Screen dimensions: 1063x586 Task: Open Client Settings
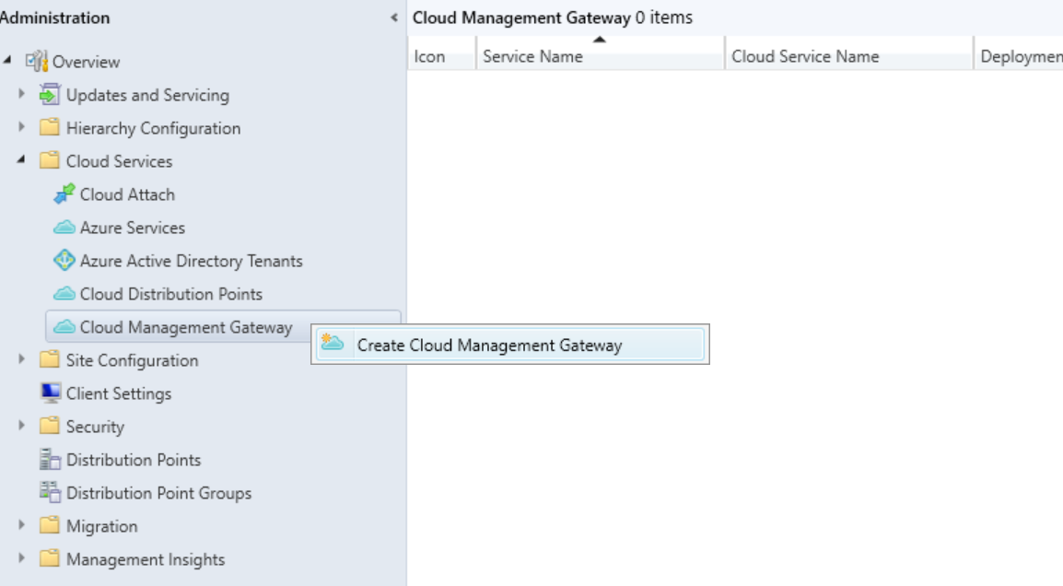[x=119, y=394]
